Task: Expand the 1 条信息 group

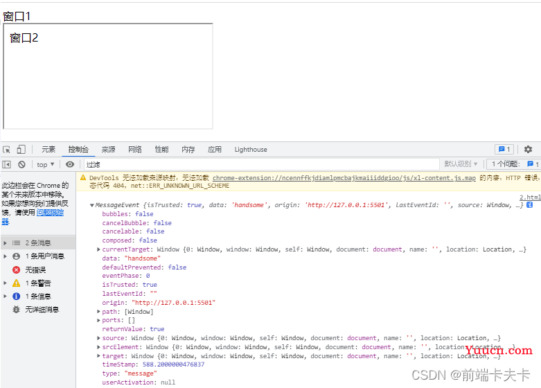Action: click(x=5, y=296)
